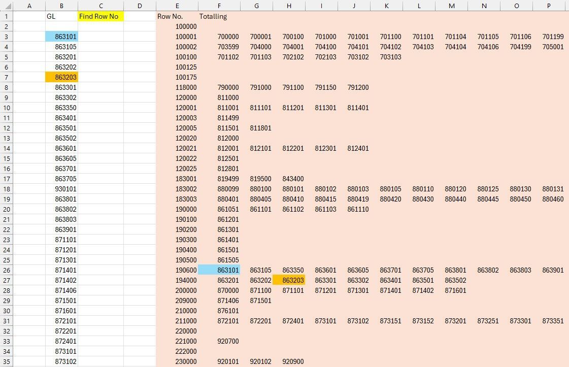Select the orange highlighted 863203 cell in row 27

click(289, 280)
